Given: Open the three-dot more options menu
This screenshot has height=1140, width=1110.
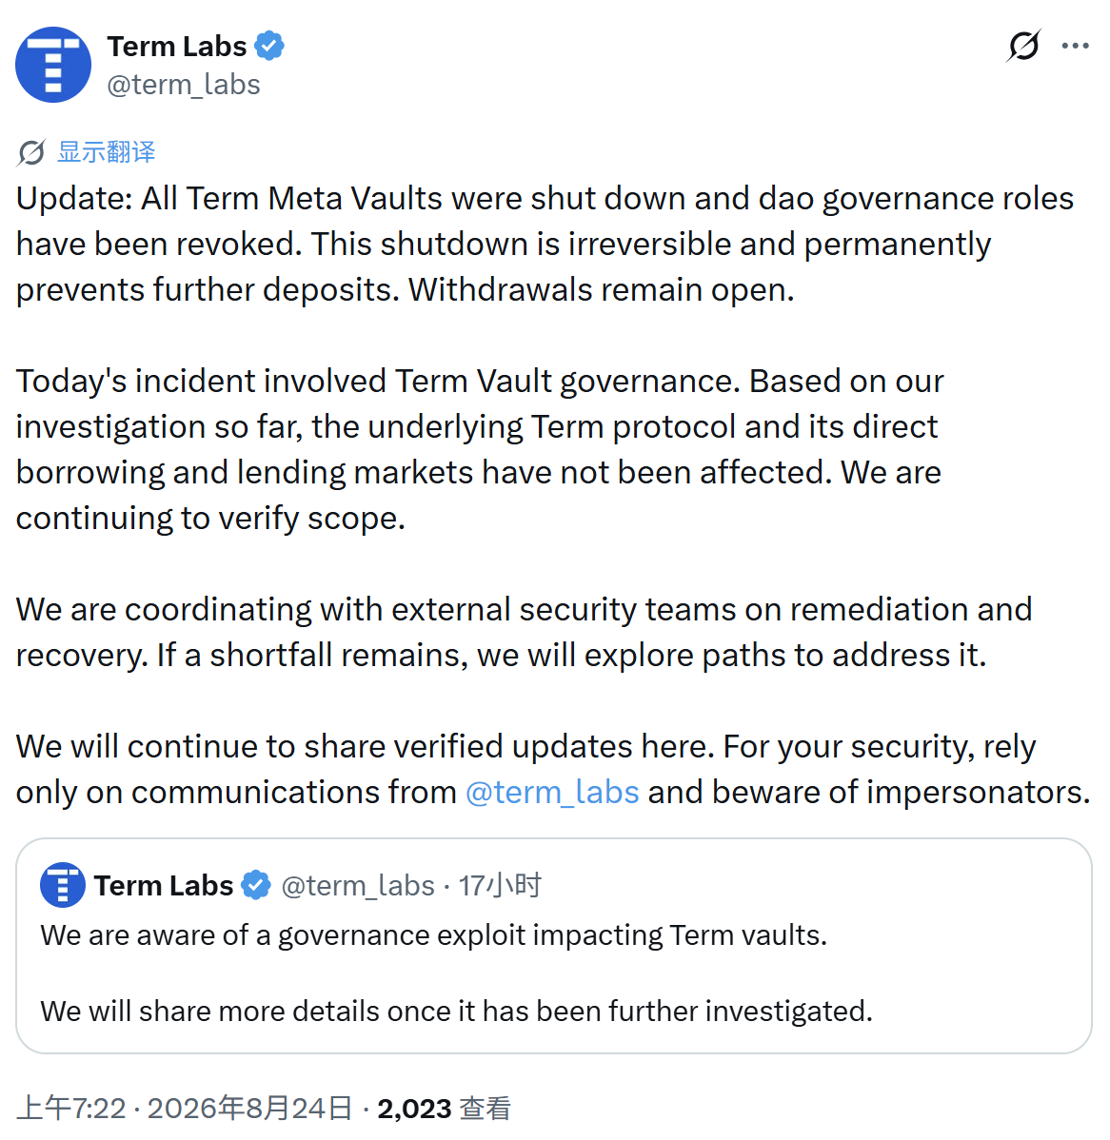Looking at the screenshot, I should 1075,46.
